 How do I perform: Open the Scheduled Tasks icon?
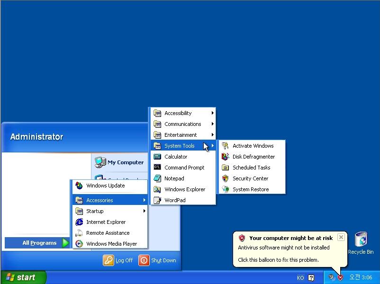(226, 168)
